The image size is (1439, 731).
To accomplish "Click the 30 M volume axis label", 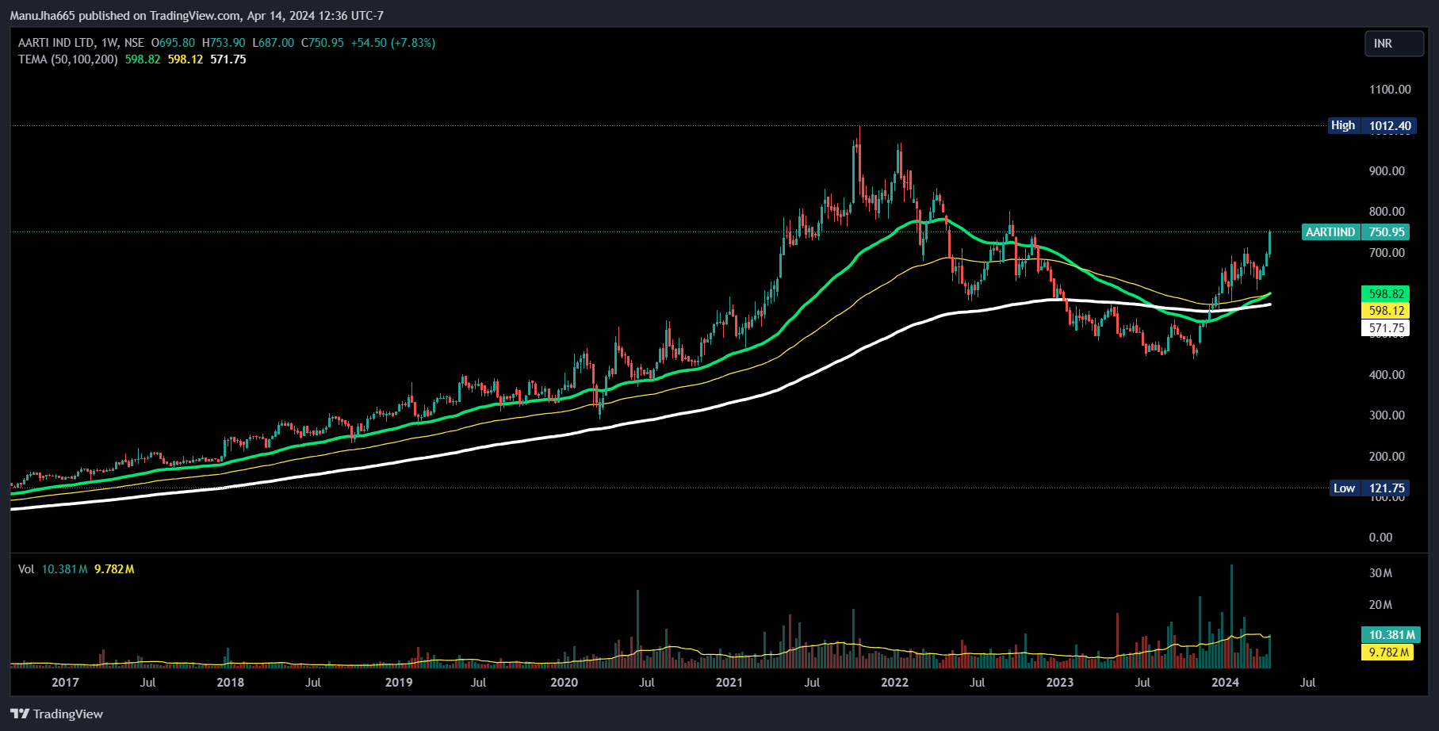I will 1380,573.
